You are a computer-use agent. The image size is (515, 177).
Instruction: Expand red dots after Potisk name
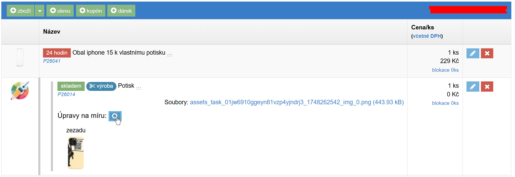pyautogui.click(x=138, y=87)
